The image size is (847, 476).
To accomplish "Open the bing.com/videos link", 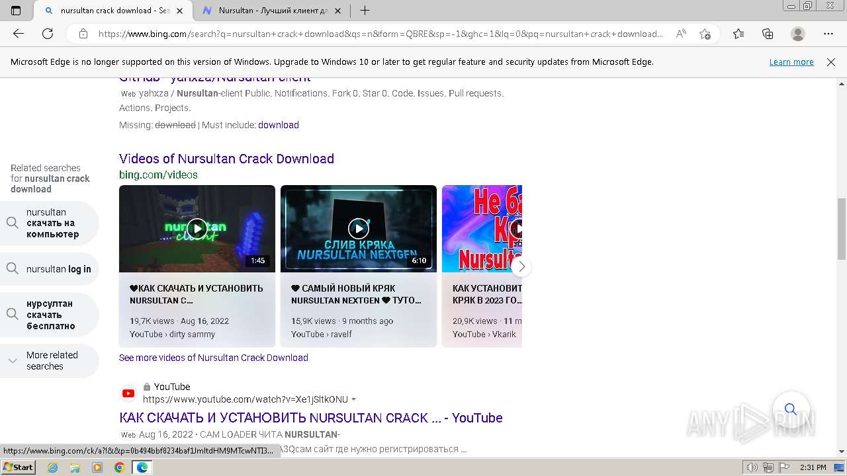I will (158, 175).
